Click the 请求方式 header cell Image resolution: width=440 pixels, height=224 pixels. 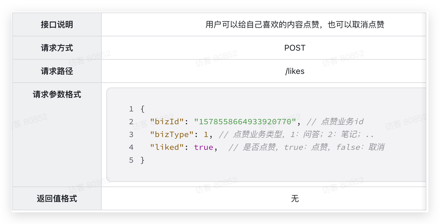[x=57, y=48]
